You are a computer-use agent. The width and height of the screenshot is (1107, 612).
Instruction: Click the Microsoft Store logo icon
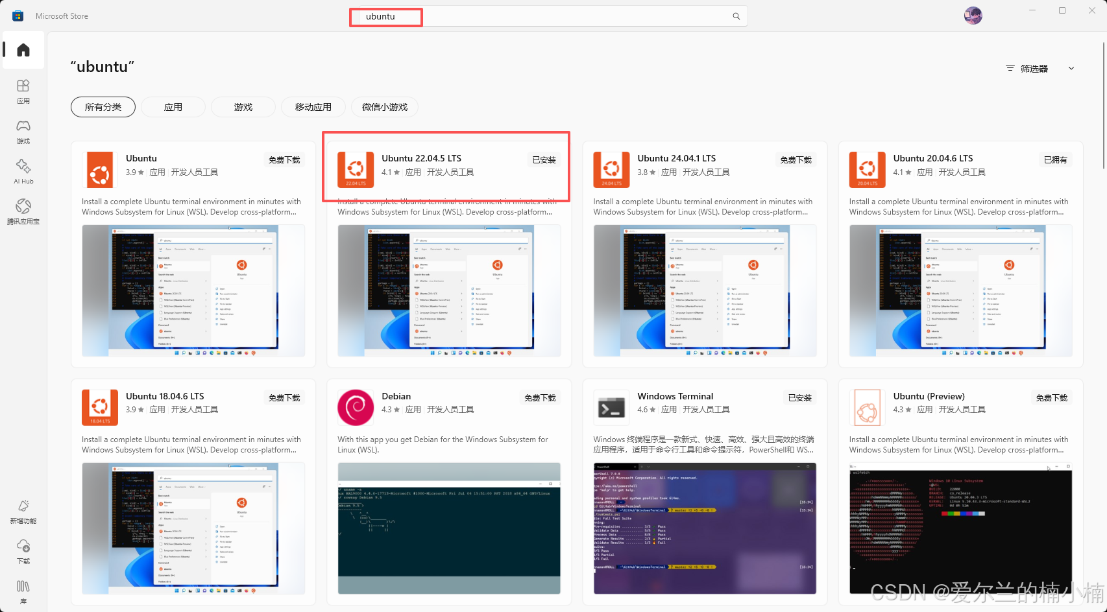[x=18, y=16]
